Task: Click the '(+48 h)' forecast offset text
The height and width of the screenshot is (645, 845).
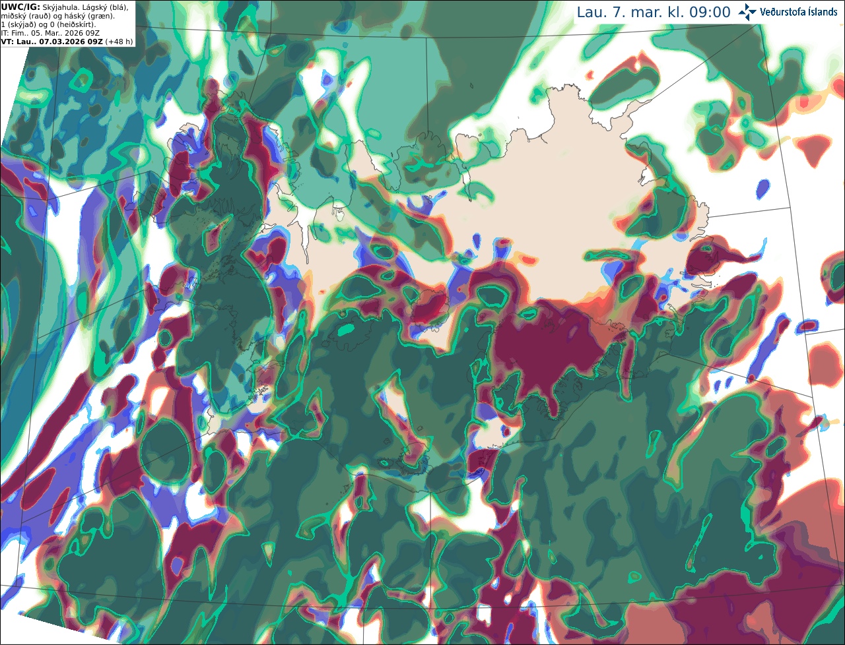Action: pos(119,42)
